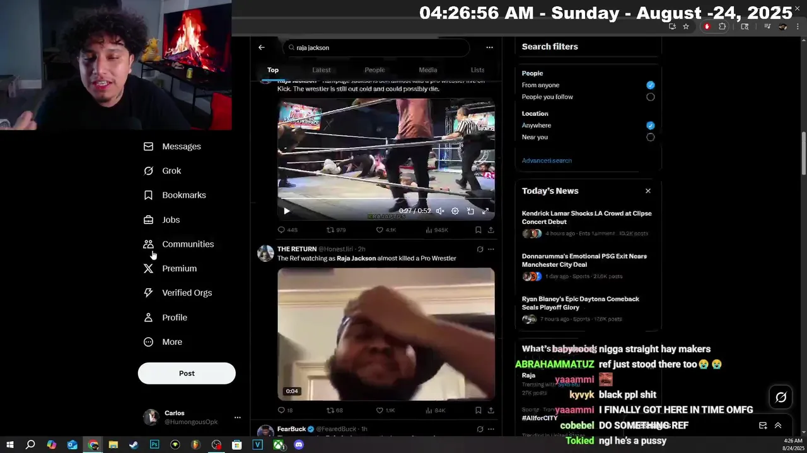Image resolution: width=807 pixels, height=453 pixels.
Task: Open search options three-dot menu
Action: (489, 47)
